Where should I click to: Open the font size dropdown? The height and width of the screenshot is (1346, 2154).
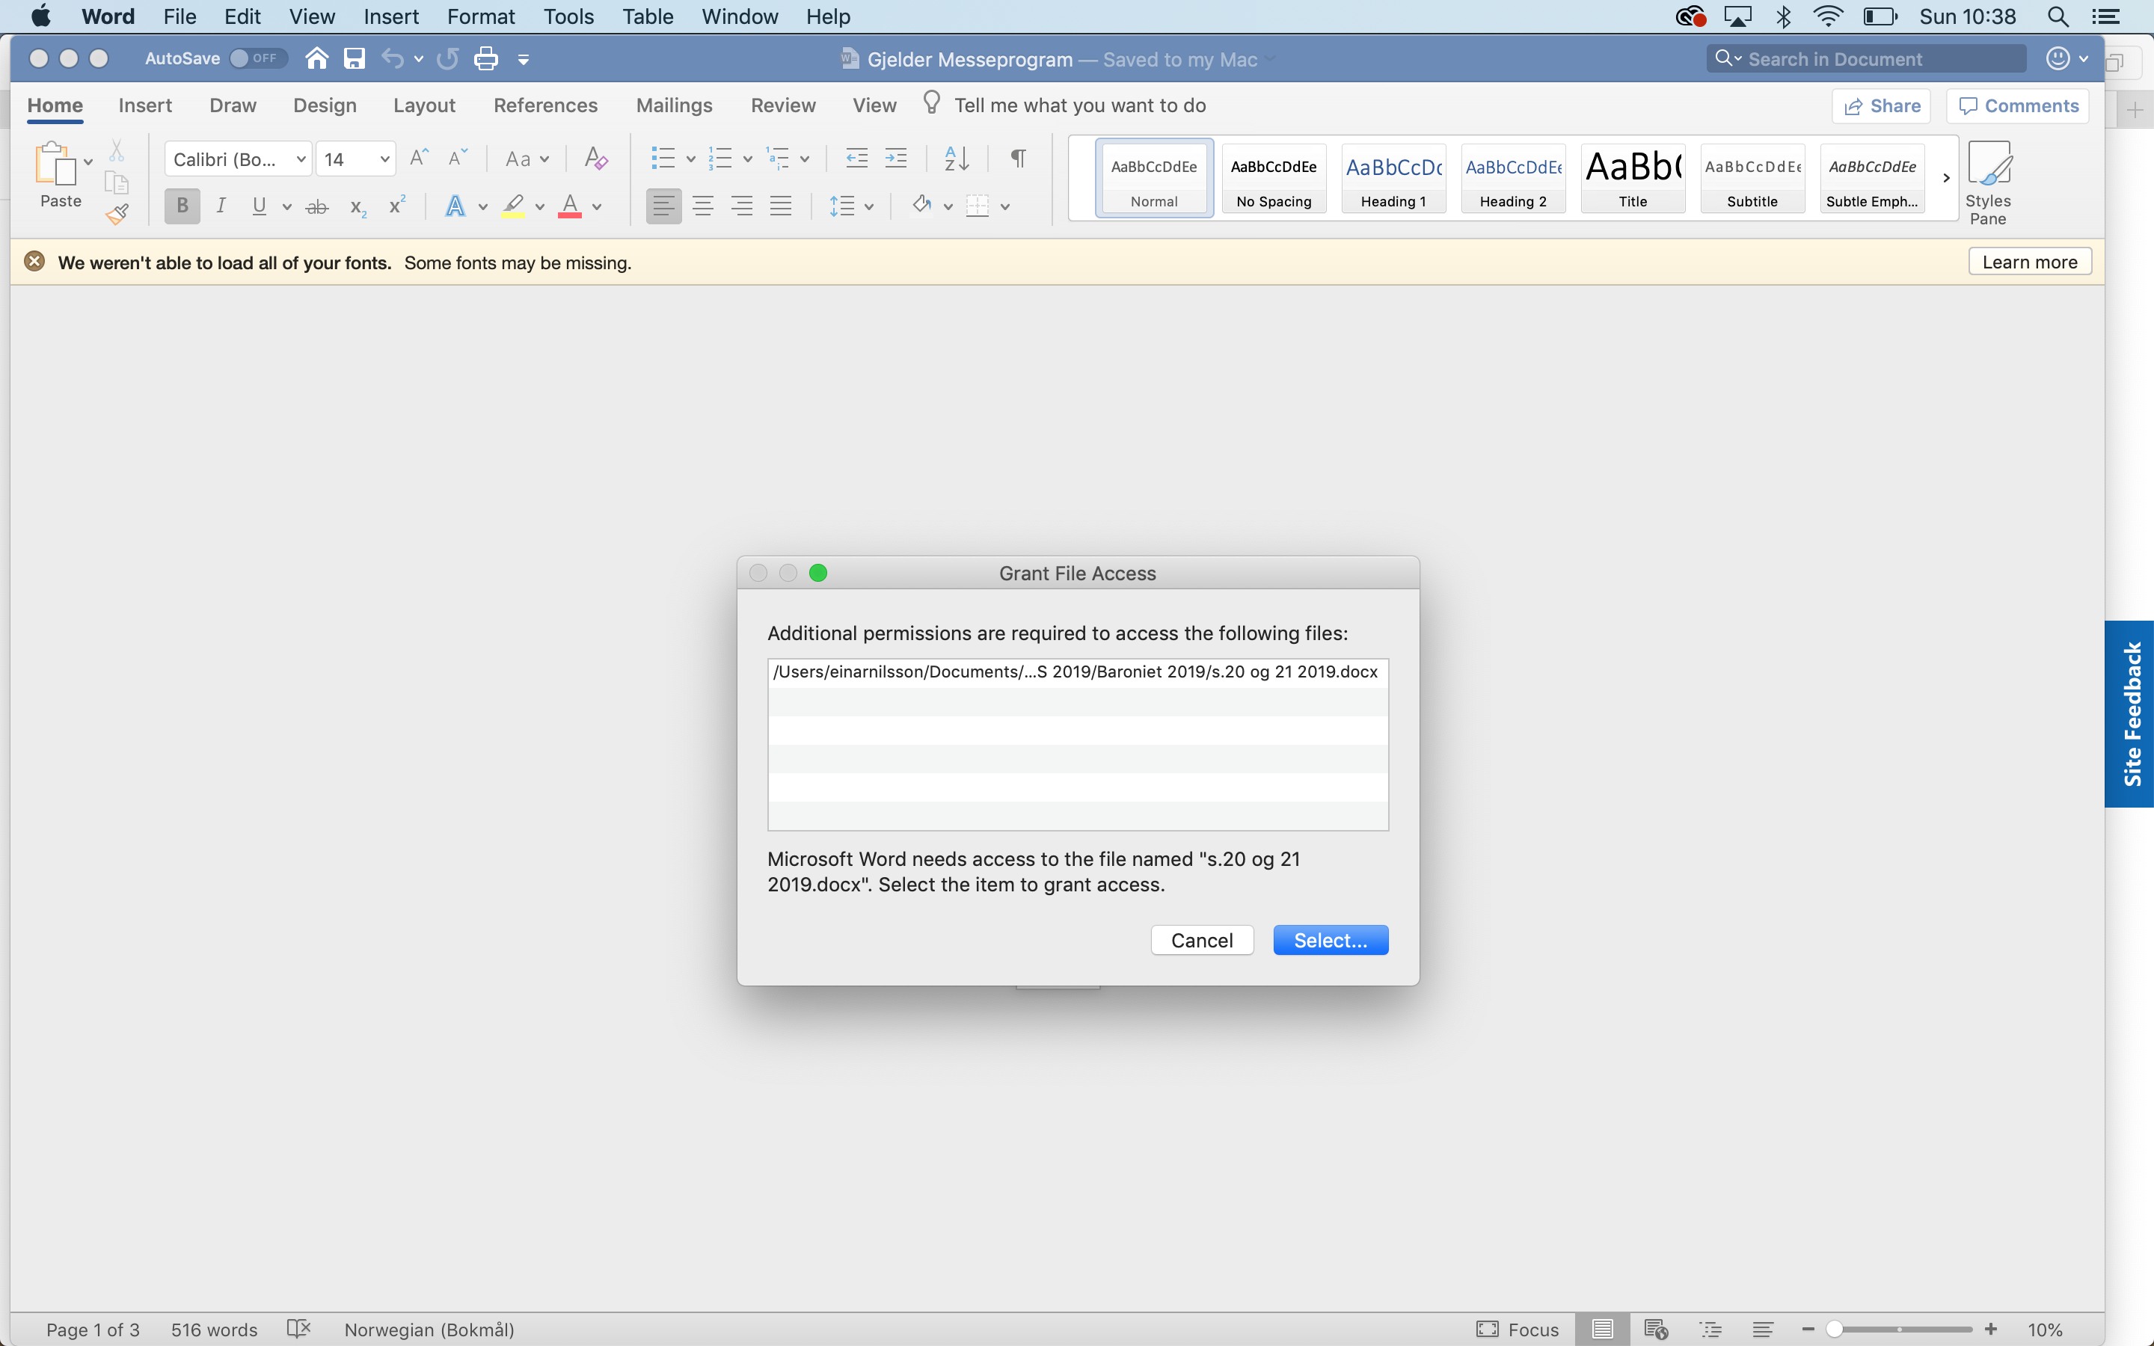coord(384,159)
